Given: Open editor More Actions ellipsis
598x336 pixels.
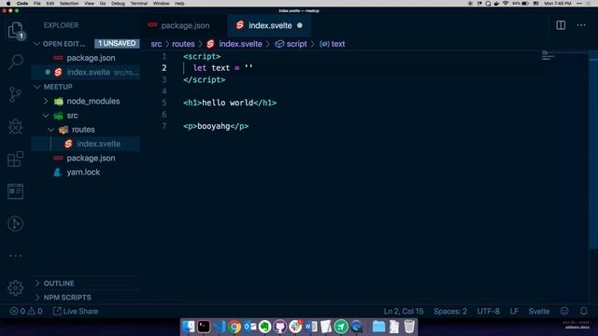Looking at the screenshot, I should tap(581, 25).
